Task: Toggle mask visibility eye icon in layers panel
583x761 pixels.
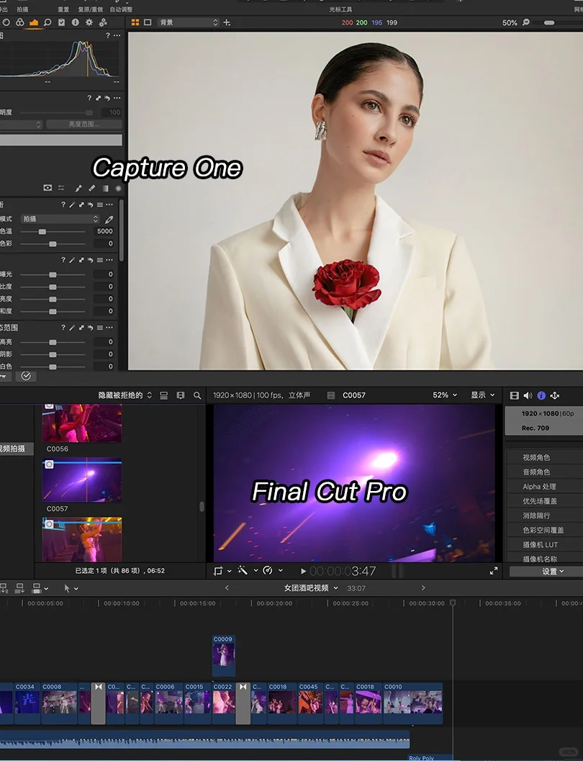Action: click(48, 188)
